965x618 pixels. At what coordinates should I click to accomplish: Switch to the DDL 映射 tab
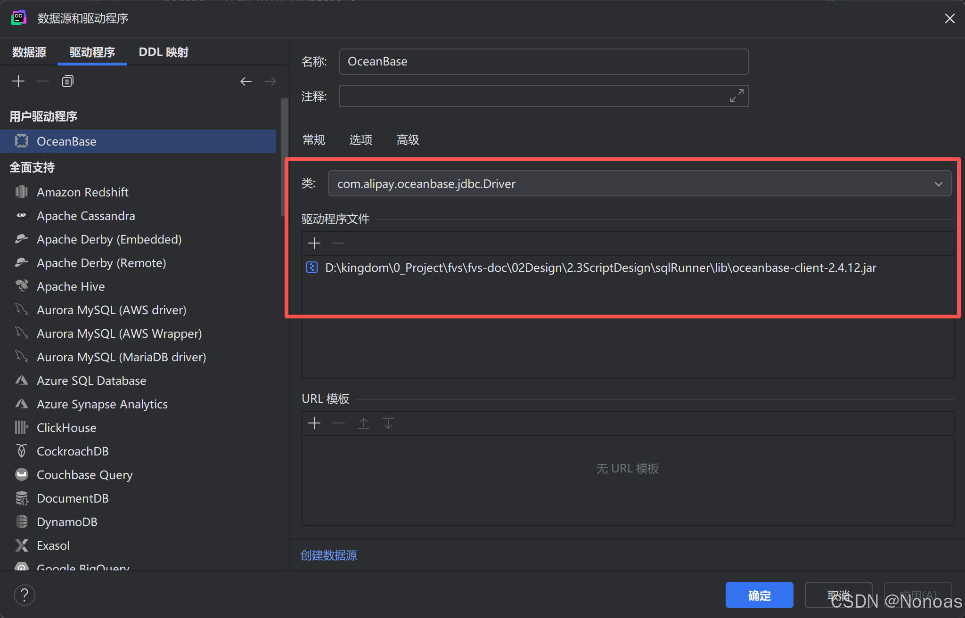(x=163, y=52)
